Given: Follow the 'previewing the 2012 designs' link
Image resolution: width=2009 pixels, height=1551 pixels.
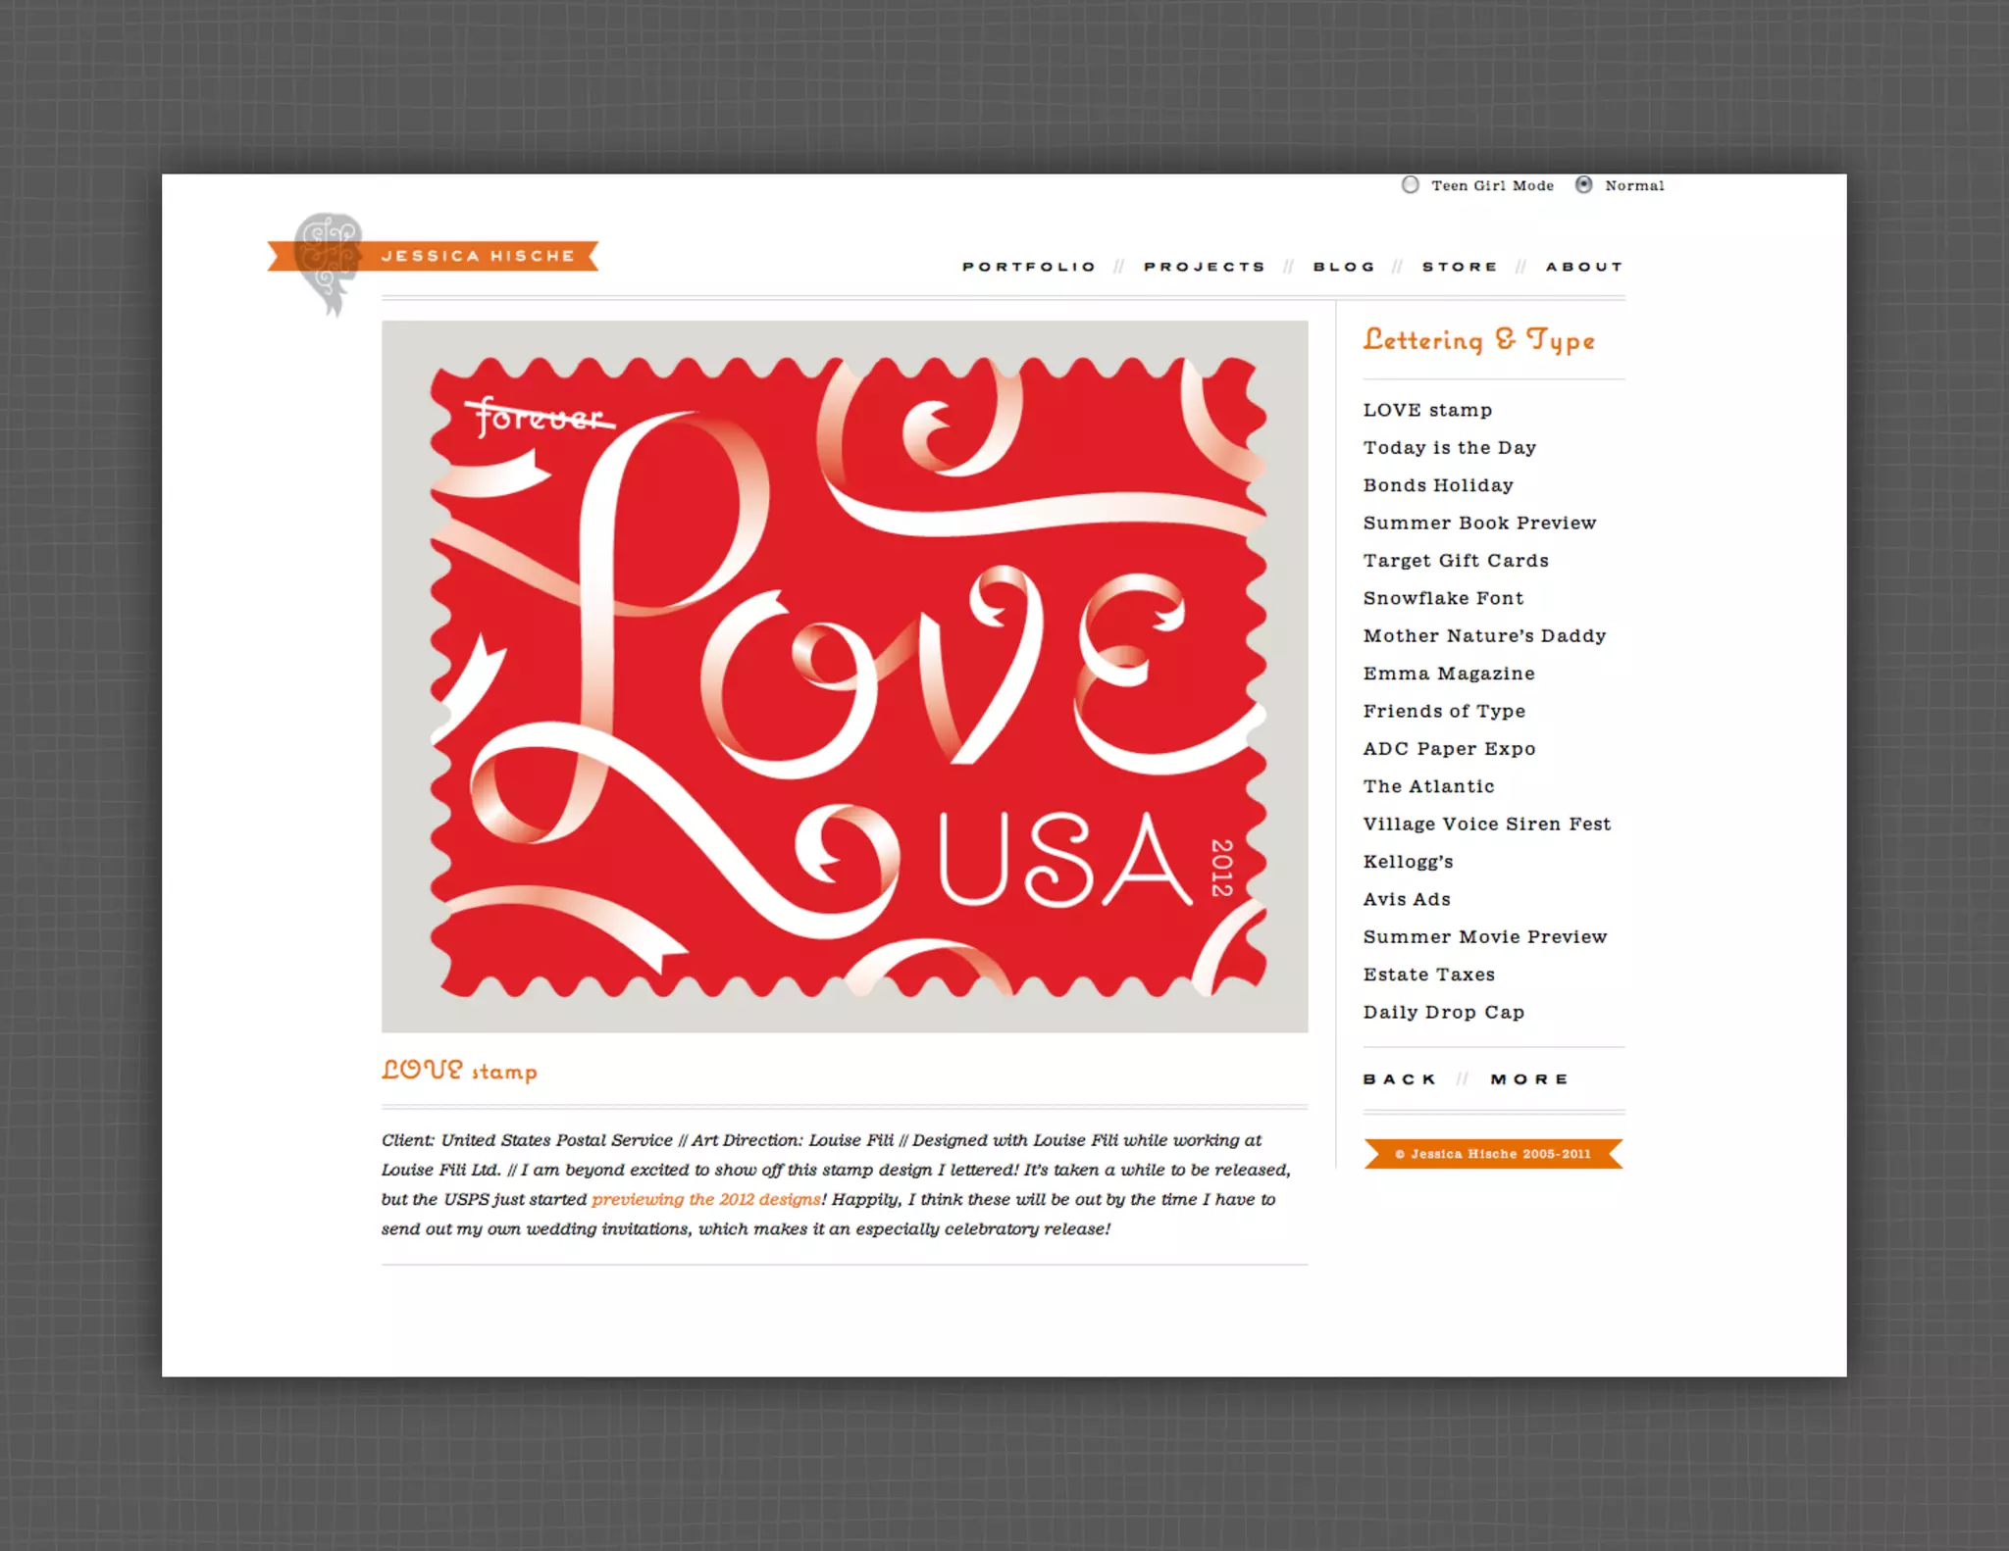Looking at the screenshot, I should tap(706, 1199).
